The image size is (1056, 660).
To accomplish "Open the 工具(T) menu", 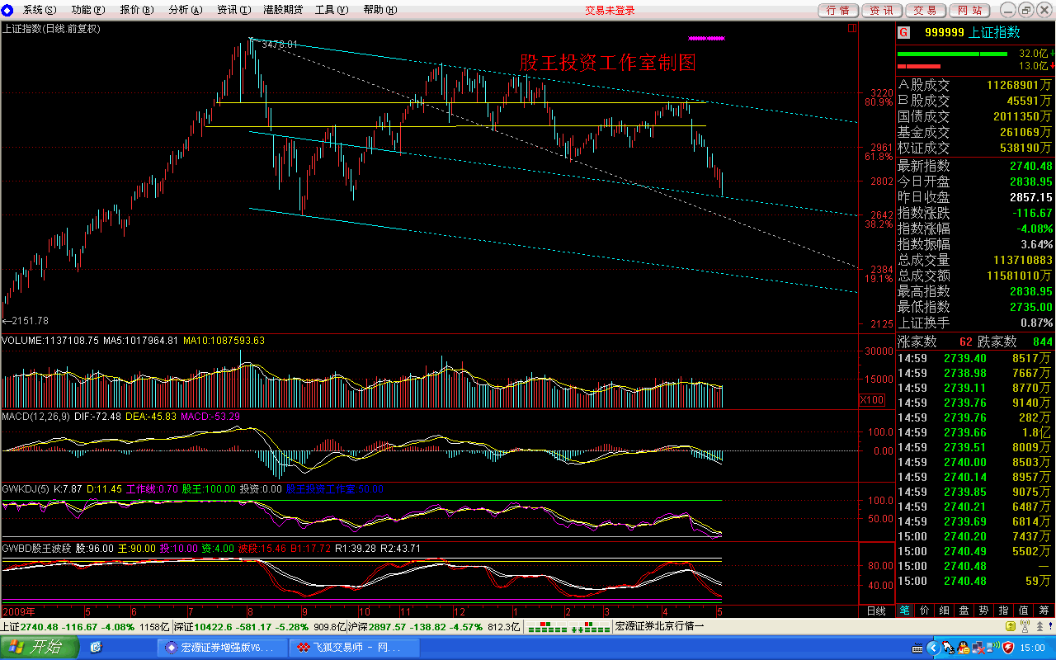I will [x=331, y=10].
